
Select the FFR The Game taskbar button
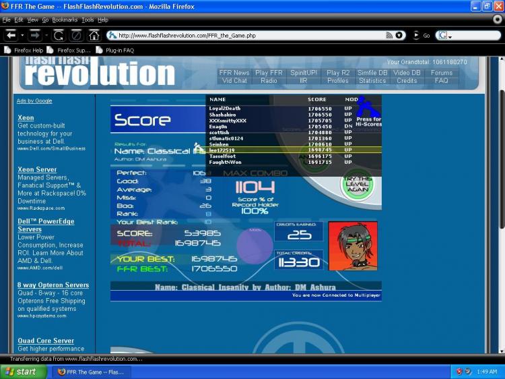point(92,372)
